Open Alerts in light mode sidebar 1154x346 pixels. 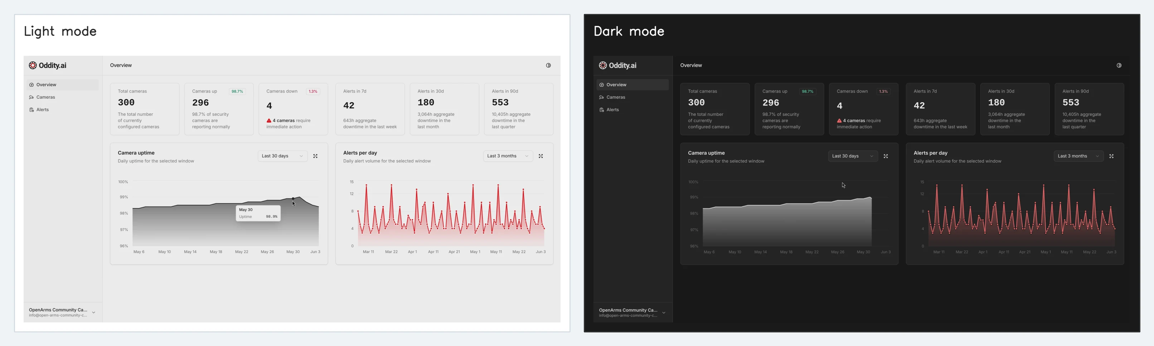point(63,110)
